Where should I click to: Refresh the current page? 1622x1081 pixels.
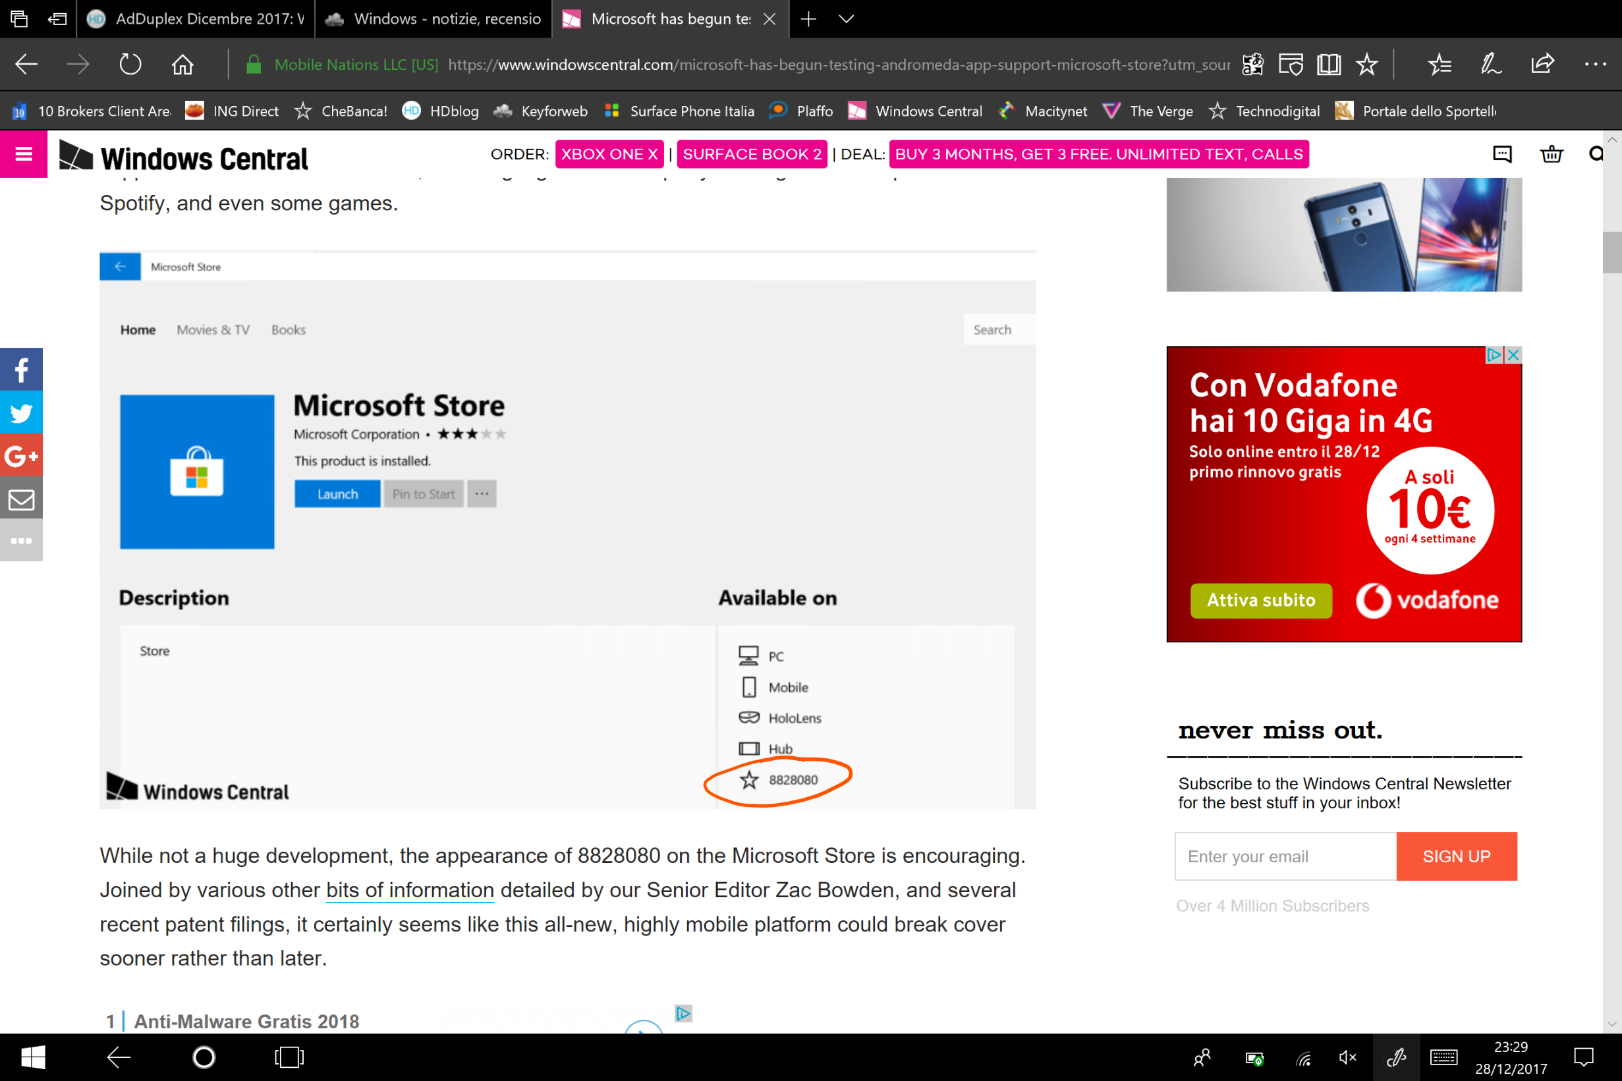coord(130,64)
